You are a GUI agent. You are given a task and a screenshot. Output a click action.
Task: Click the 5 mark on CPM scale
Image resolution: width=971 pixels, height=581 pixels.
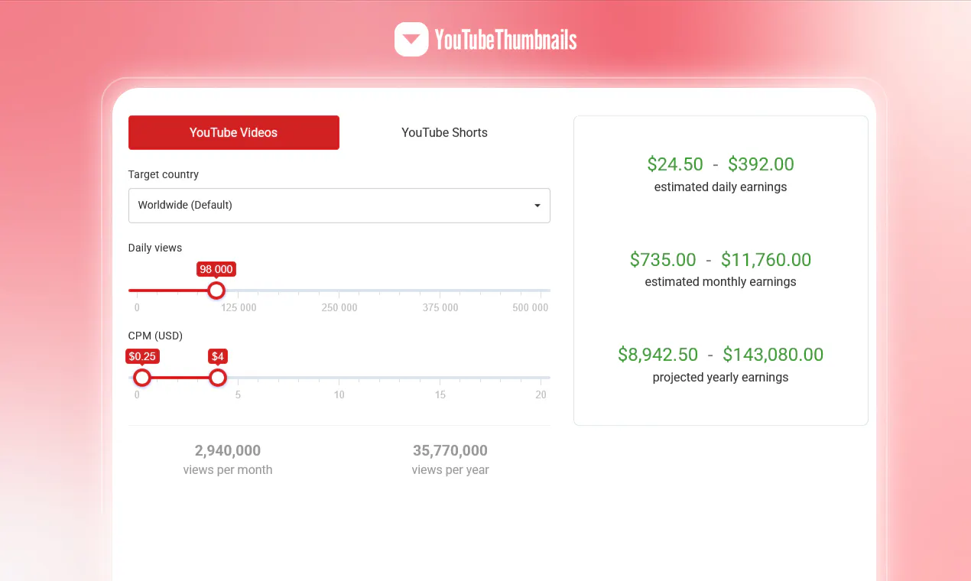(x=238, y=394)
